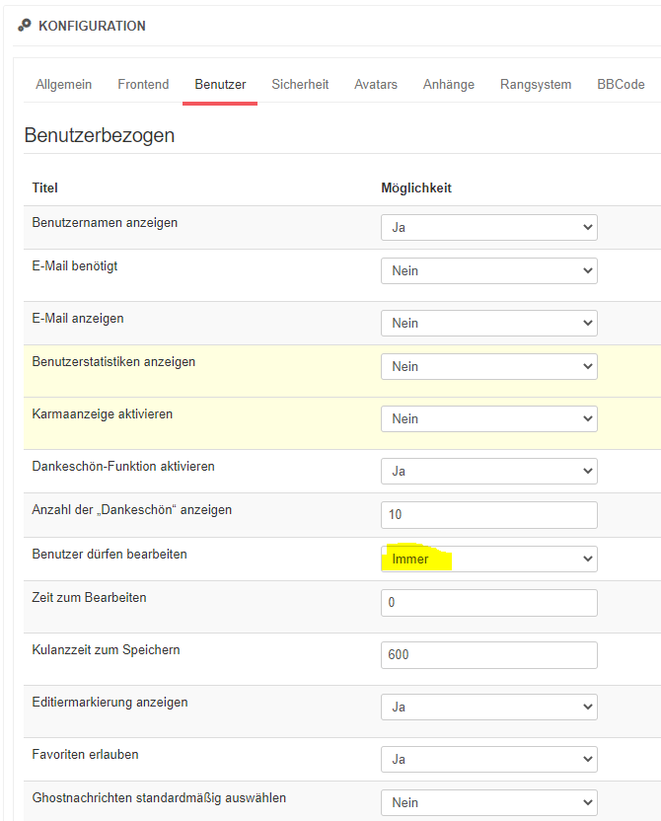Expand the Benutzer dürfen bearbeiten dropdown
Viewport: 661px width, 821px height.
point(488,560)
